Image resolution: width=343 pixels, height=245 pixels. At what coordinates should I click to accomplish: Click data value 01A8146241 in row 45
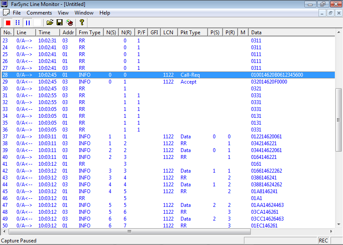click(x=264, y=191)
